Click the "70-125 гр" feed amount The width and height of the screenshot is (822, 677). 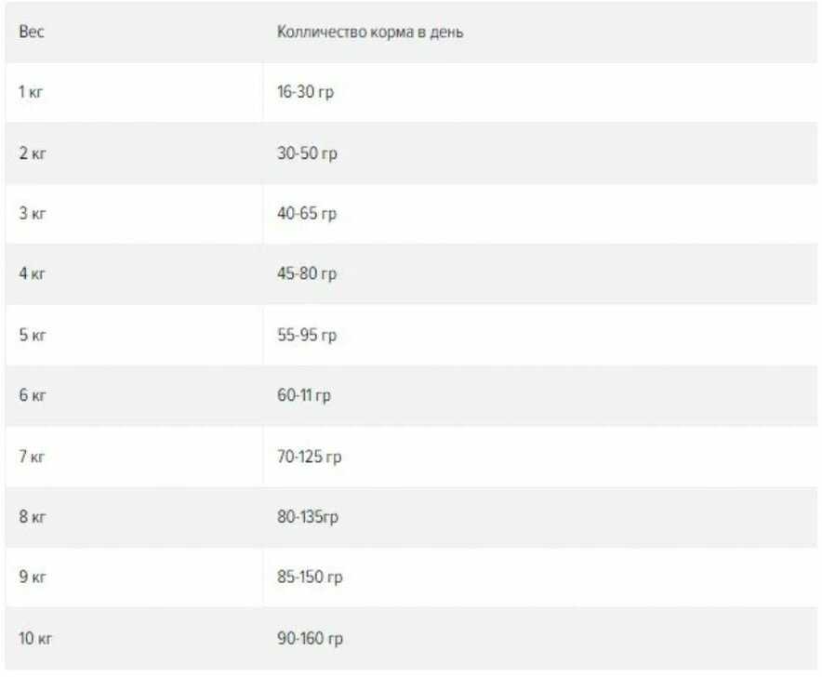310,457
